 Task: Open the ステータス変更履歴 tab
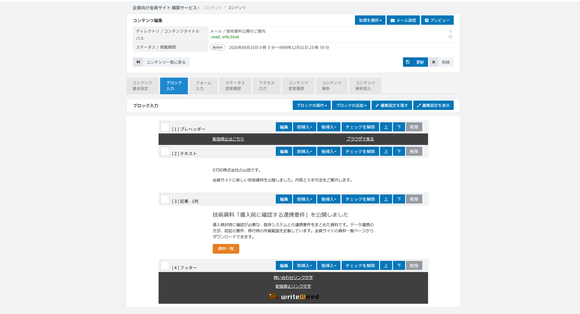pos(235,86)
